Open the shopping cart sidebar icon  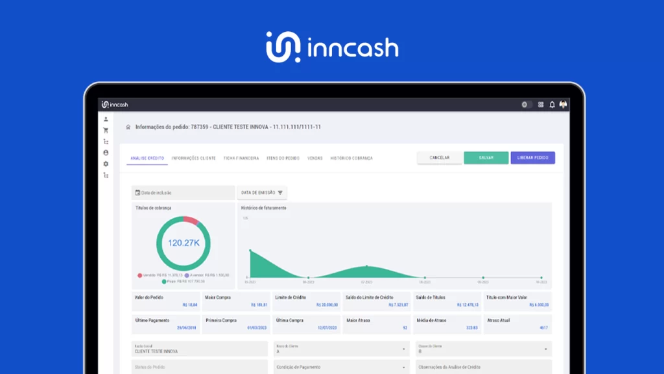(x=106, y=130)
